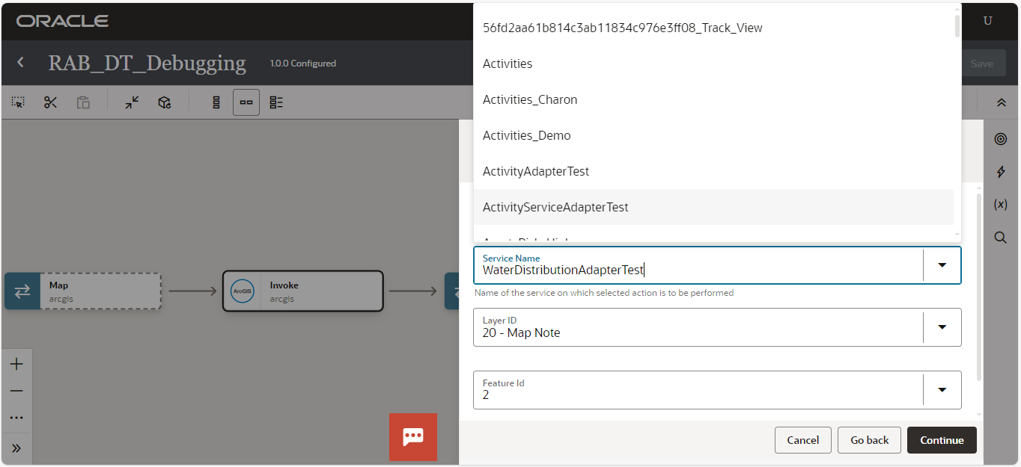Select the vertical layout icon
The width and height of the screenshot is (1021, 467).
coord(216,102)
